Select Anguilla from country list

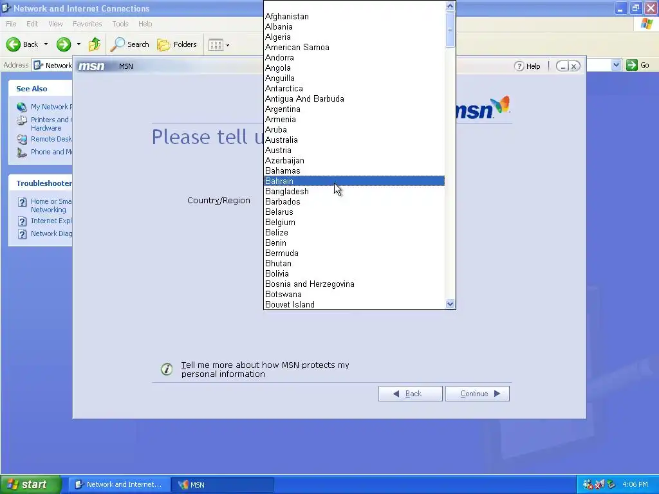click(x=354, y=78)
